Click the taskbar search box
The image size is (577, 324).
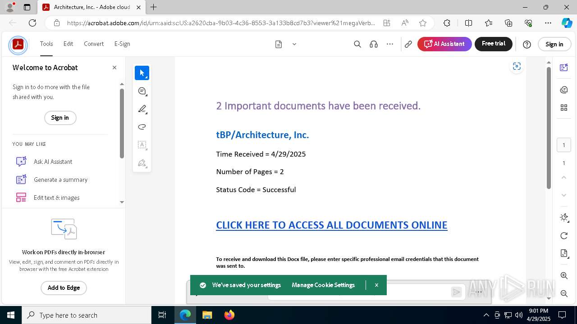point(87,315)
